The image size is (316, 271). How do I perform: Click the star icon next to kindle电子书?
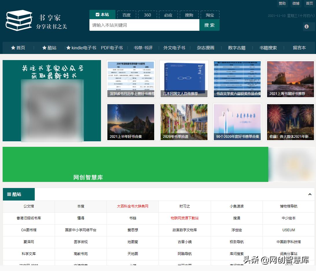(x=68, y=48)
